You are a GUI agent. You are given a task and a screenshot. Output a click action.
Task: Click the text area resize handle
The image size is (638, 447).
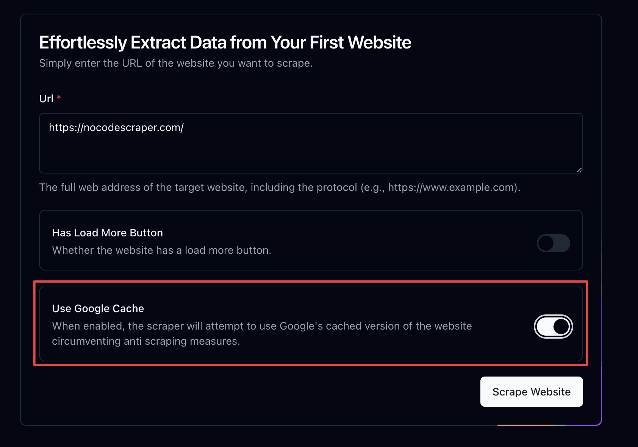coord(579,170)
